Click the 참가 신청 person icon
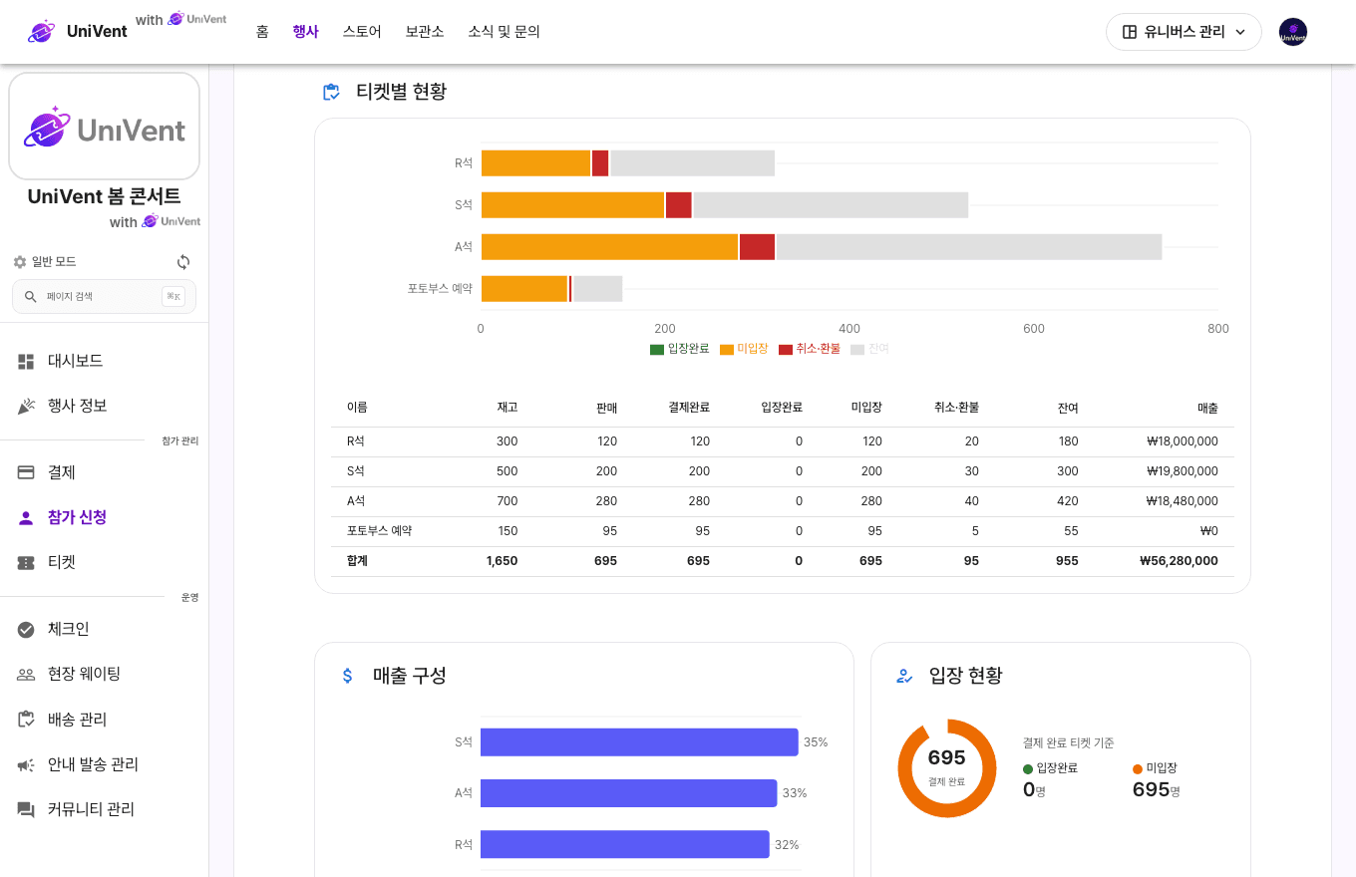This screenshot has width=1356, height=877. [26, 518]
